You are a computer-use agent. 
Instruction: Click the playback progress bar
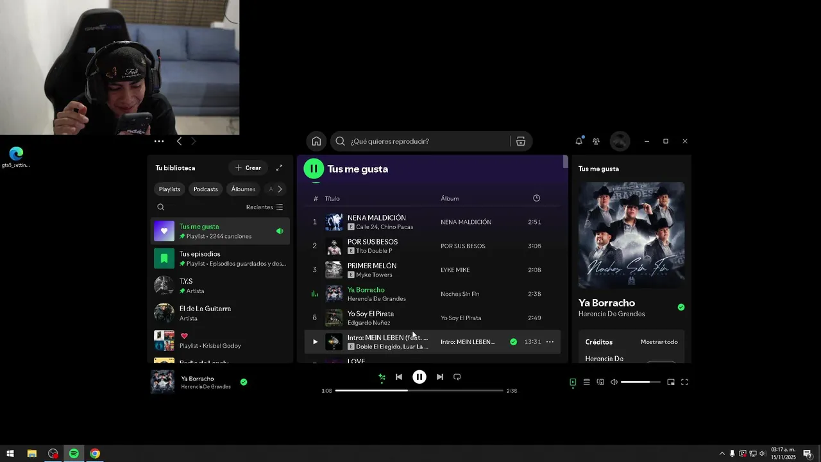click(419, 390)
